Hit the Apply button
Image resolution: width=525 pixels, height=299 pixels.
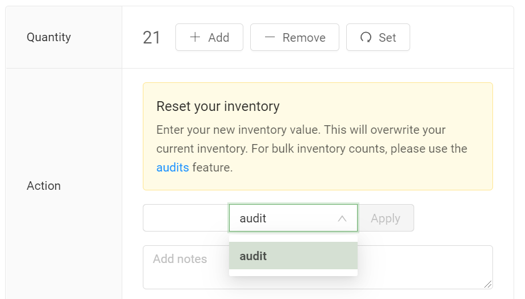pos(386,218)
